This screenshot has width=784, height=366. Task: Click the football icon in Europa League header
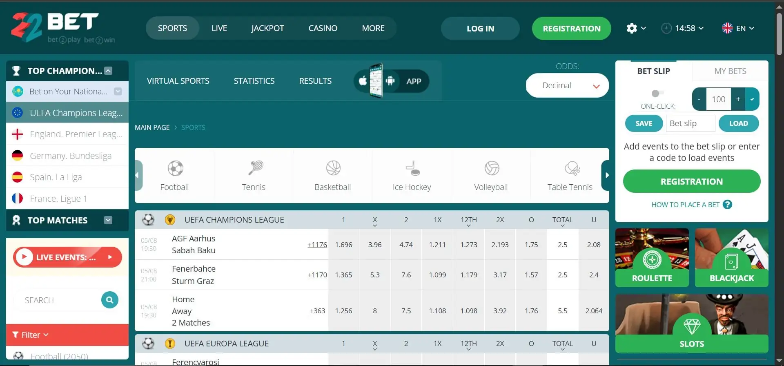pyautogui.click(x=148, y=344)
